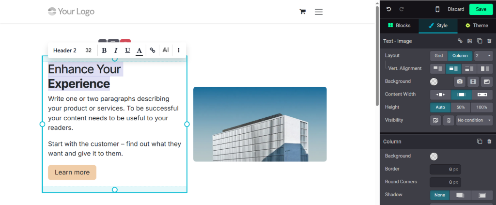The height and width of the screenshot is (205, 496).
Task: Switch to the Theme tab
Action: coord(477,26)
